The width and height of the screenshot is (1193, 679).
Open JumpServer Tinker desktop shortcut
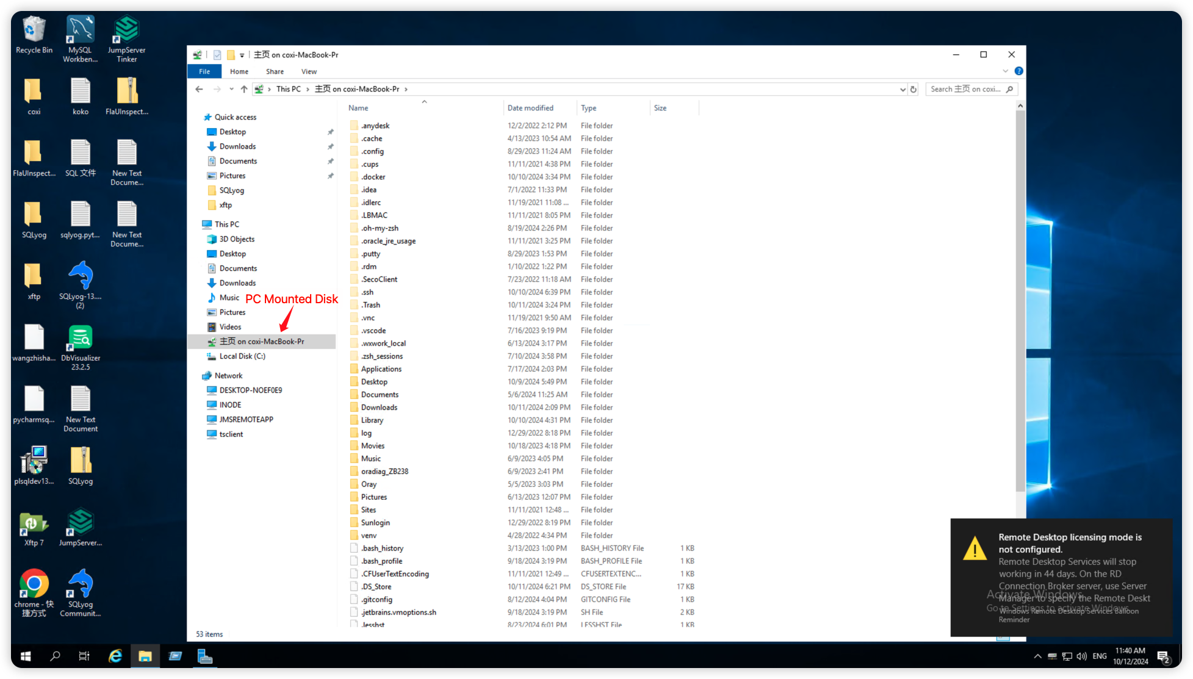[x=127, y=39]
